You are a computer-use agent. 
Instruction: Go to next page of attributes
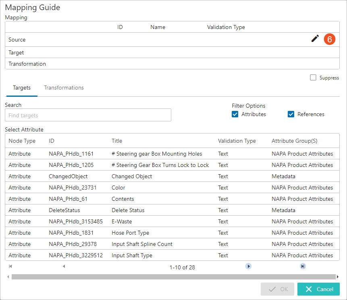point(248,266)
